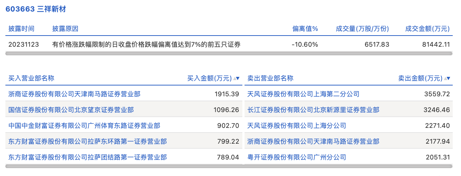
Task: Click the 成交金额(万元) column header
Action: tap(428, 29)
